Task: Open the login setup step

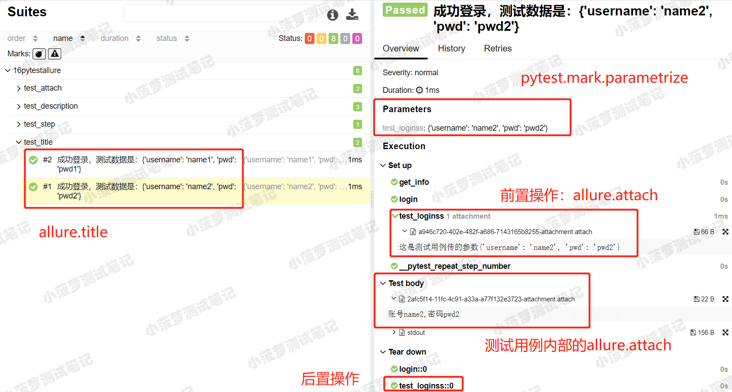Action: pos(408,199)
